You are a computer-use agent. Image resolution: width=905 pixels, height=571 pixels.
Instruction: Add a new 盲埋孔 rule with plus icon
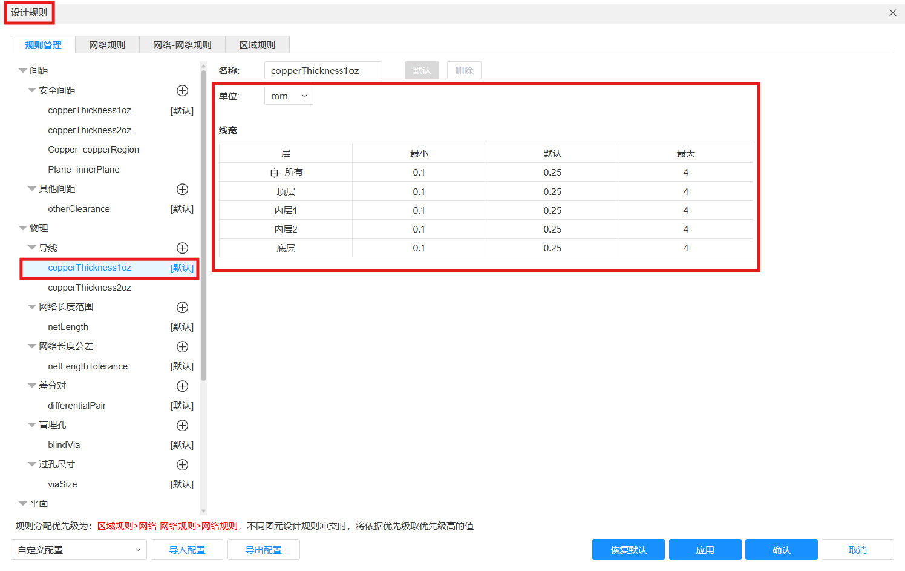coord(182,425)
